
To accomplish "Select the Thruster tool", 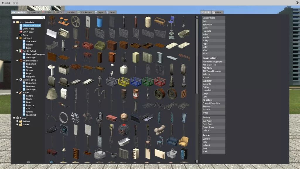I will click(x=214, y=109).
